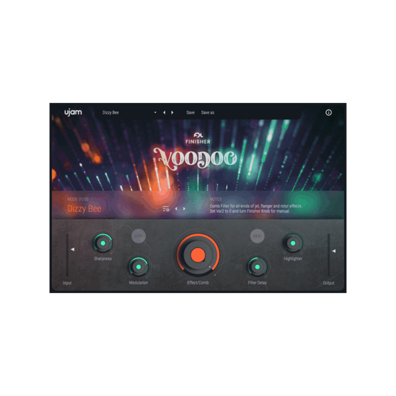Image resolution: width=396 pixels, height=396 pixels.
Task: Click the ujam logo
Action: [73, 112]
